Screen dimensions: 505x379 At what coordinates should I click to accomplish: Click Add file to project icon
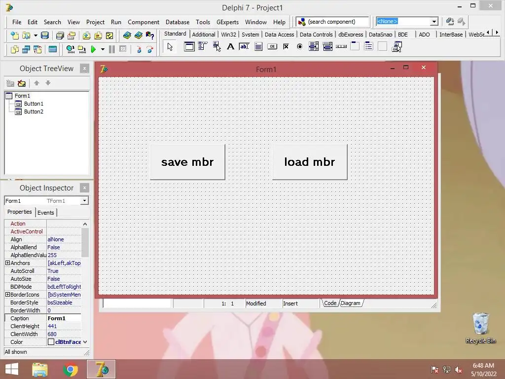pyautogui.click(x=86, y=35)
